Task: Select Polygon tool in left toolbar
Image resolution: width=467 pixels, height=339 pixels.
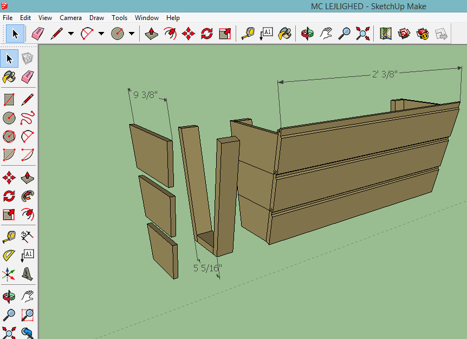Action: (9, 136)
